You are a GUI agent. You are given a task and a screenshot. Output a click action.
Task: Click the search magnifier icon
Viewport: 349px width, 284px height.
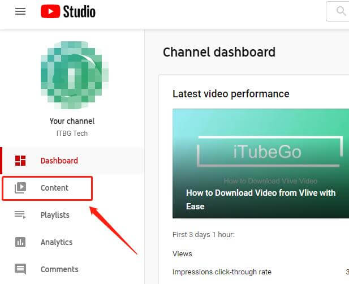coord(341,11)
